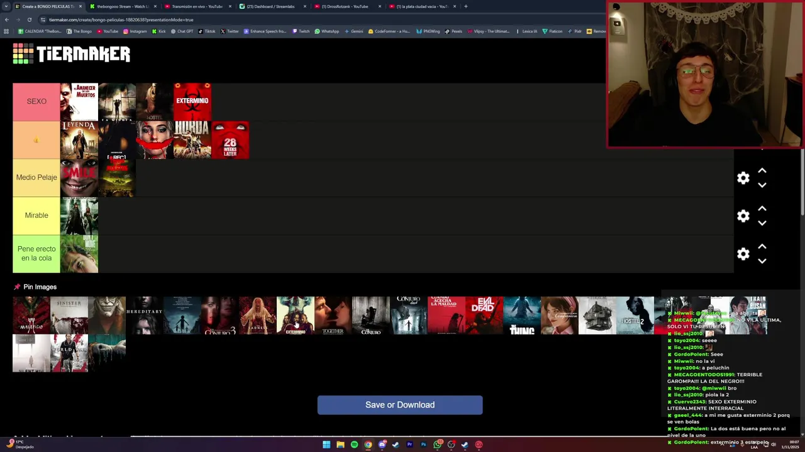Open Photoshop from taskbar
This screenshot has width=805, height=452.
[x=423, y=444]
